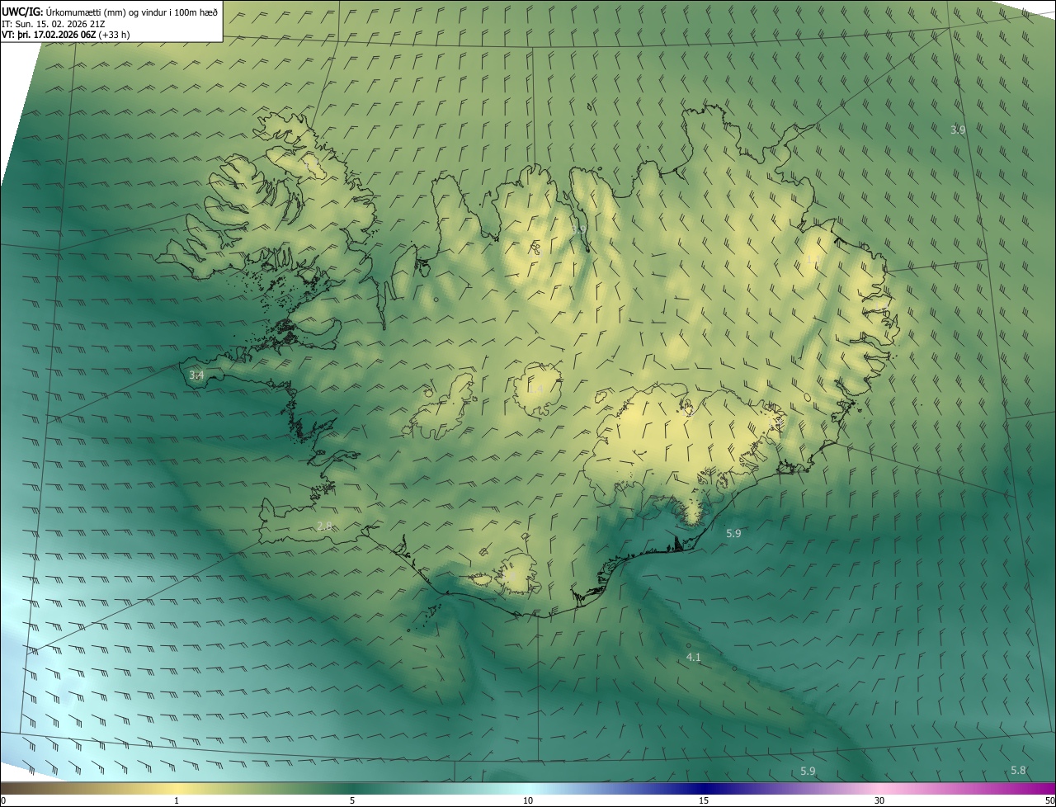Click the "30" label on the color scale

879,801
